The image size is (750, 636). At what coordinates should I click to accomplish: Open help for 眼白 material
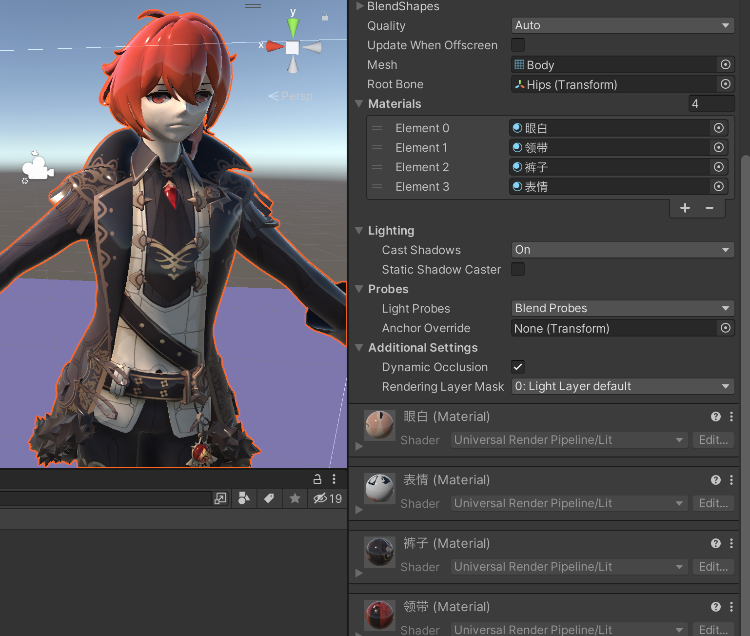[x=715, y=417]
